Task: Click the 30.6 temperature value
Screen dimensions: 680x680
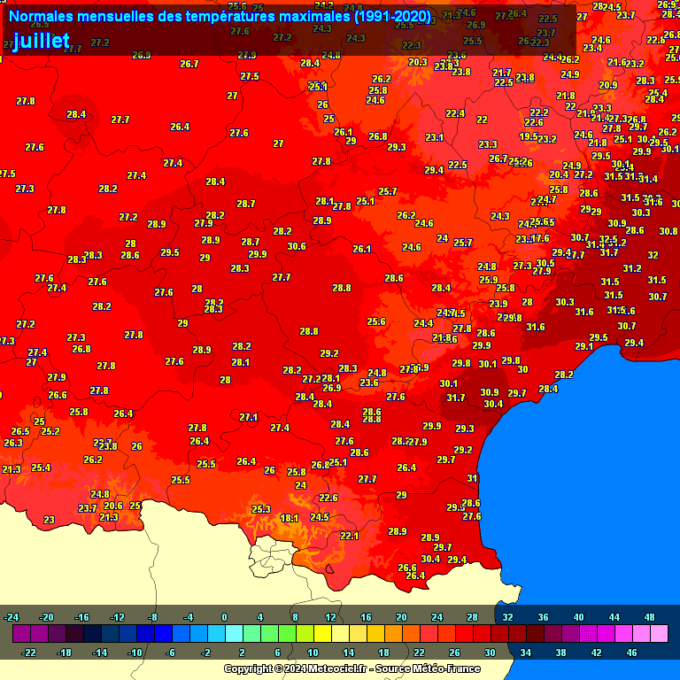Action: pos(297,246)
